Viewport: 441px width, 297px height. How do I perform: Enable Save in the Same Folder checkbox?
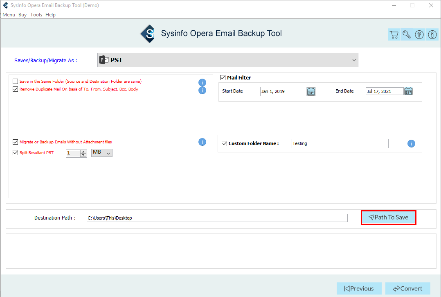(16, 82)
